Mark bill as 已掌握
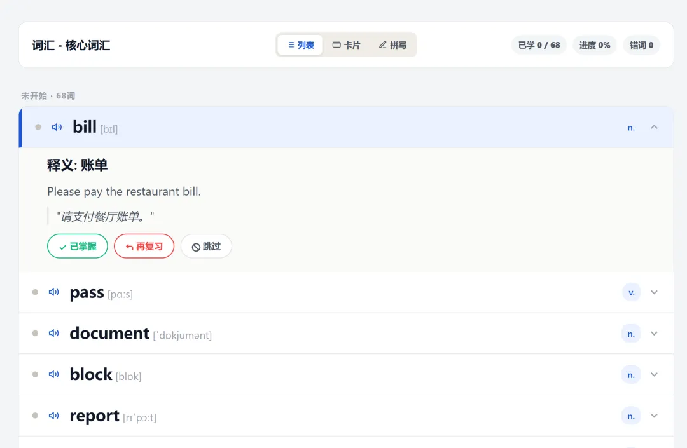 tap(78, 247)
